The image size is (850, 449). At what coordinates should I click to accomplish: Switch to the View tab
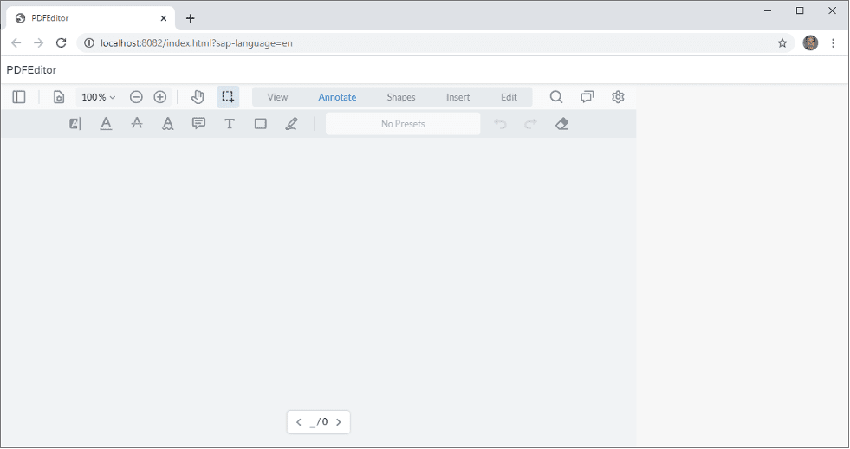277,97
